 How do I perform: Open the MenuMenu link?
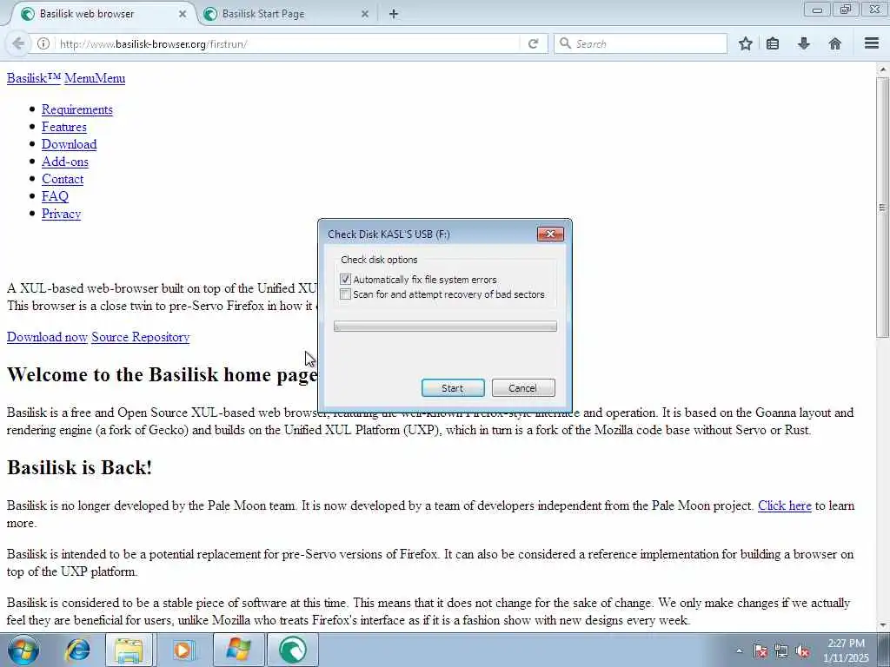[x=95, y=78]
